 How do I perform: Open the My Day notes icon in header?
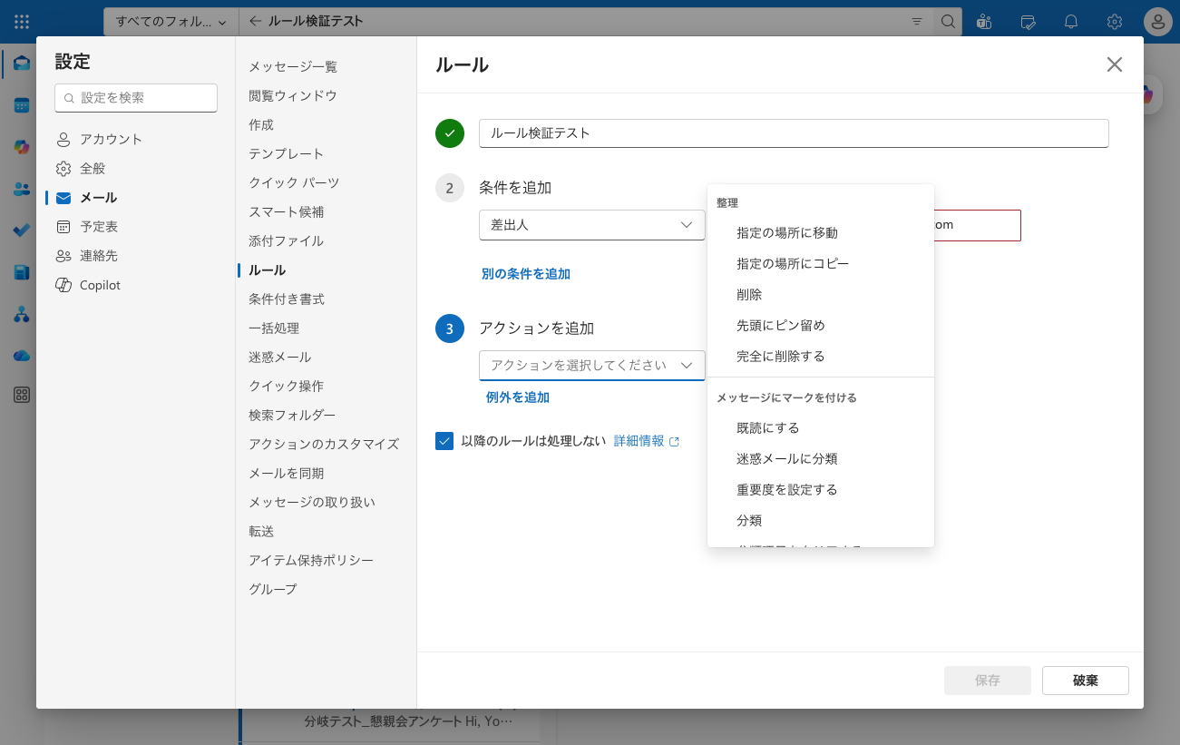tap(1028, 22)
